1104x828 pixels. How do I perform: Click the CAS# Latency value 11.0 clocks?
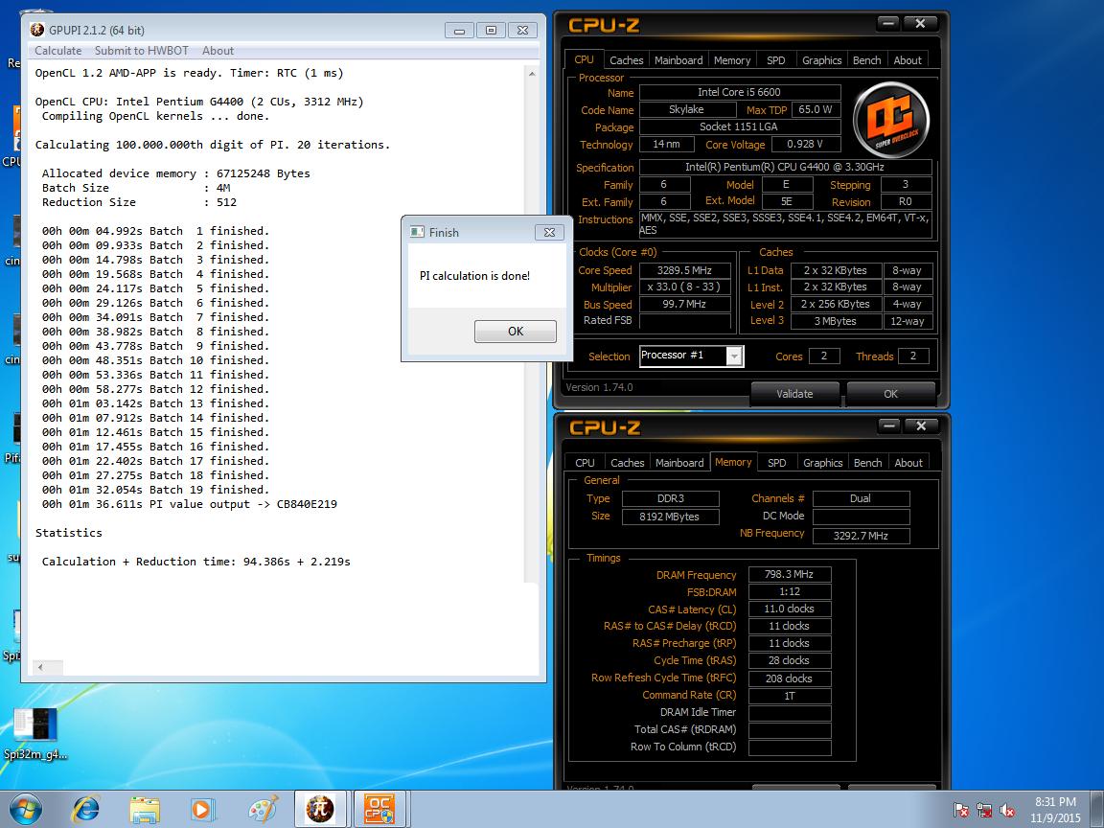[x=790, y=609]
